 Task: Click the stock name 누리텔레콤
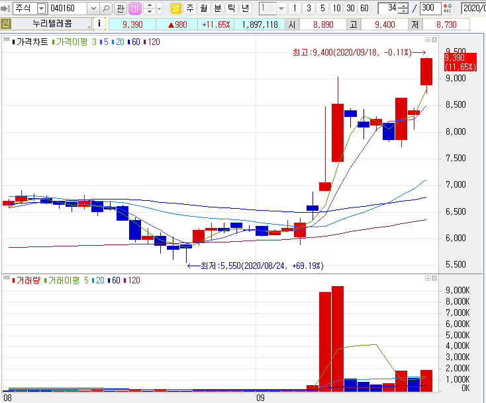(x=52, y=24)
